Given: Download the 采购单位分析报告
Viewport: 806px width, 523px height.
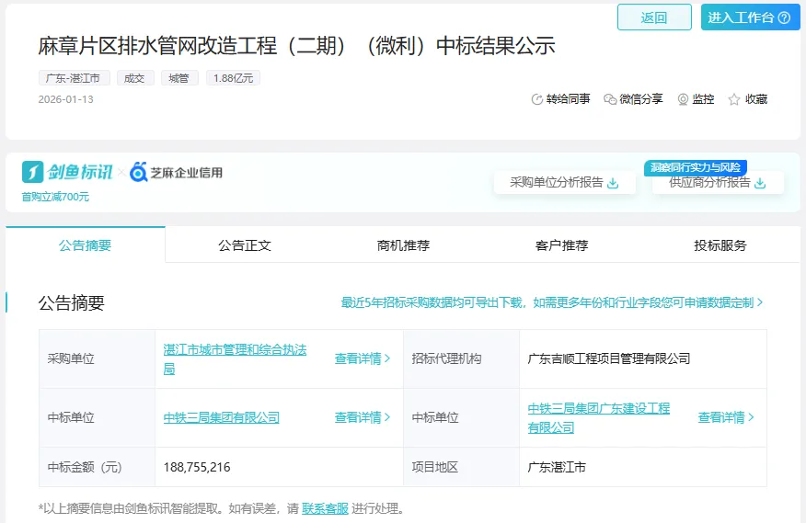Looking at the screenshot, I should tap(613, 183).
